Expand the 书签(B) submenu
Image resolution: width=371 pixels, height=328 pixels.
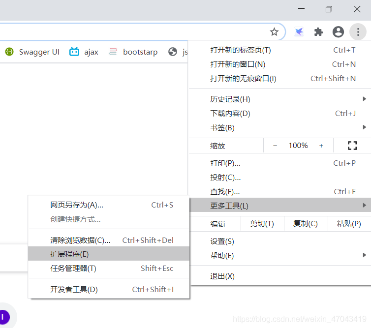(280, 128)
